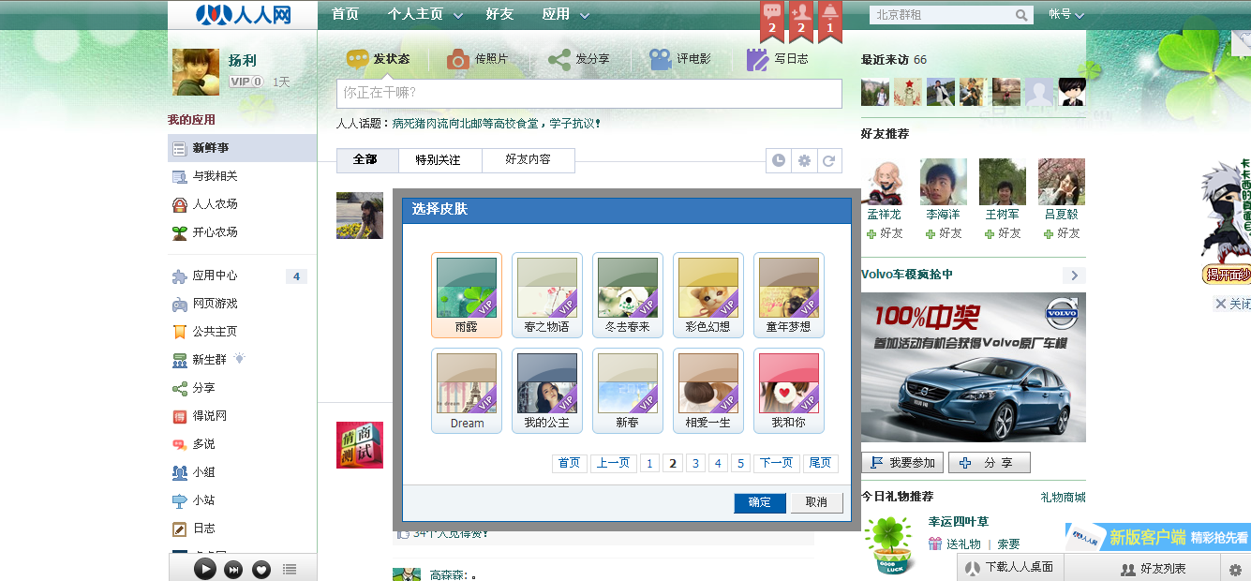
Task: Expand the Volvo ad next arrow
Action: point(1074,276)
